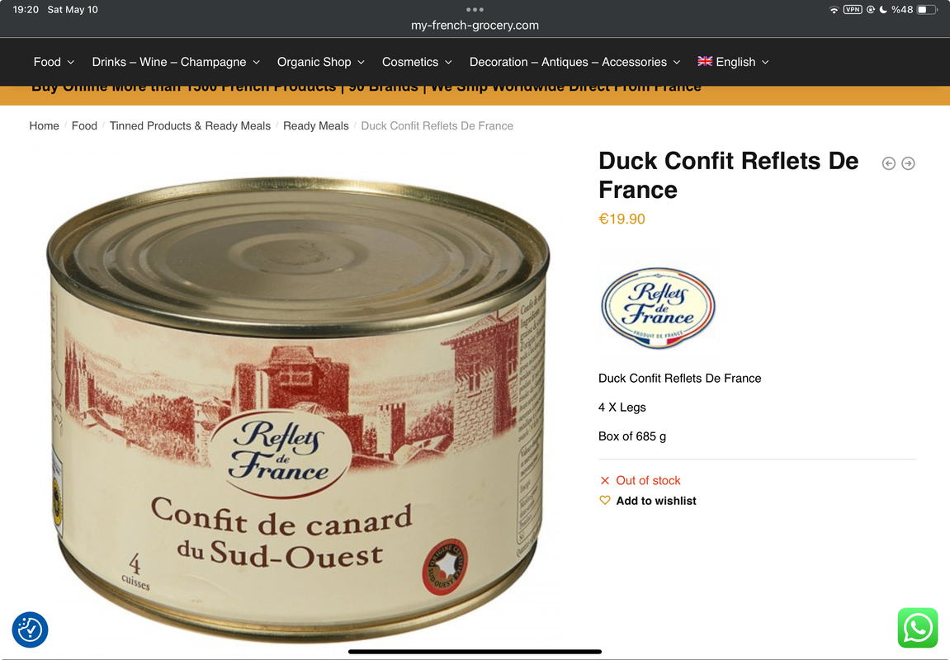Tap the my-french-grocery.com address bar
The image size is (950, 660).
[x=475, y=26]
